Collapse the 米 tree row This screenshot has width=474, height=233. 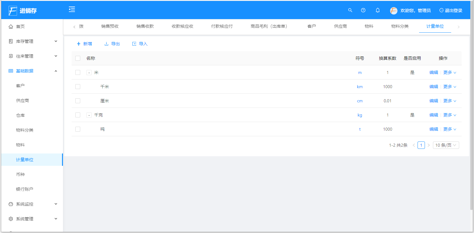click(89, 73)
